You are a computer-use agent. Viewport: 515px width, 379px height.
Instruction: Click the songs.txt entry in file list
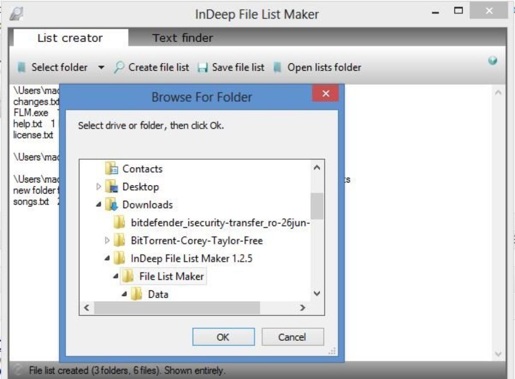31,202
